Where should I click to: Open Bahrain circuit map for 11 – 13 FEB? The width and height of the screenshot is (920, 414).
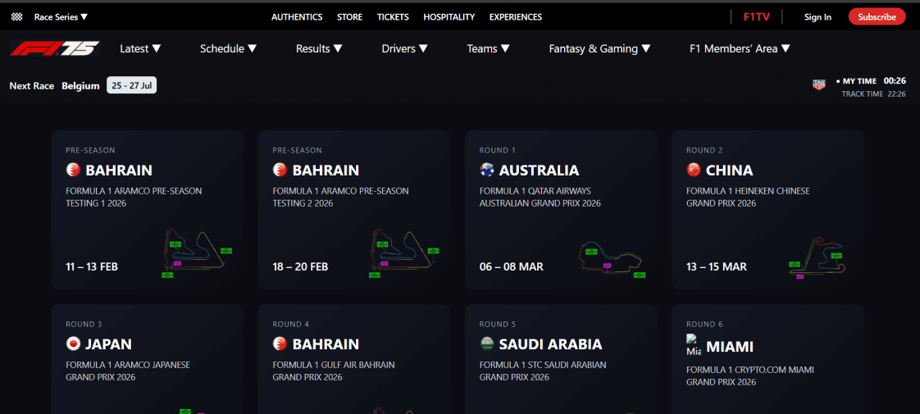(197, 253)
